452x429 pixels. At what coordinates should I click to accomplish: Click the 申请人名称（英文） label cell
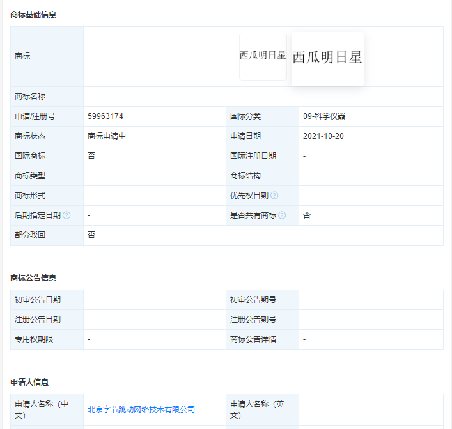point(262,410)
